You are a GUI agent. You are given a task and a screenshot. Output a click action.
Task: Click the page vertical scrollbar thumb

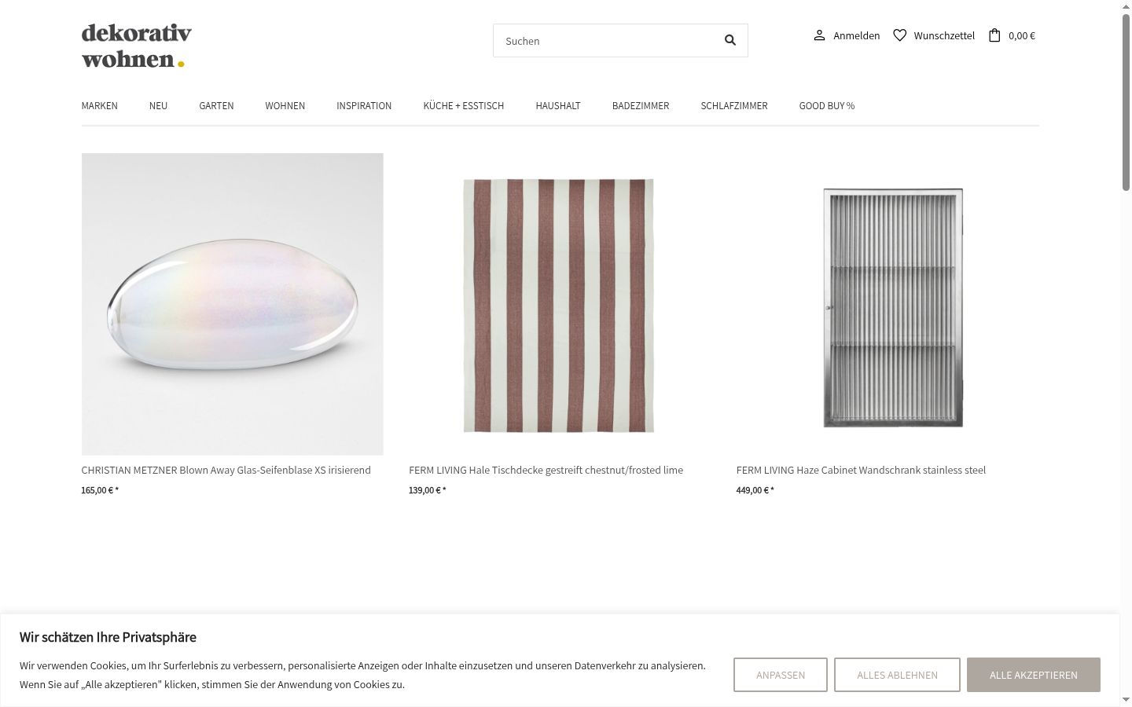click(x=1126, y=102)
